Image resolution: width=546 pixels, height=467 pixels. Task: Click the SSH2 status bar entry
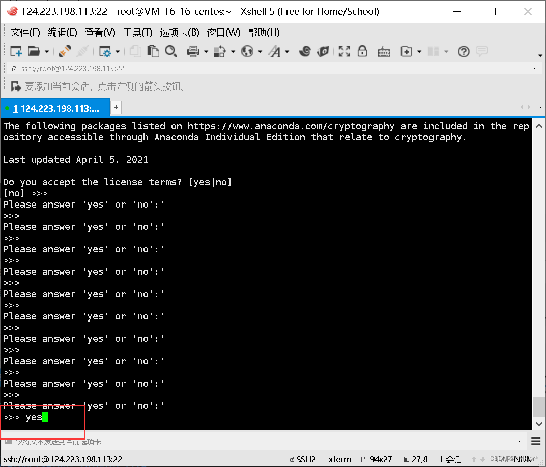click(x=303, y=459)
